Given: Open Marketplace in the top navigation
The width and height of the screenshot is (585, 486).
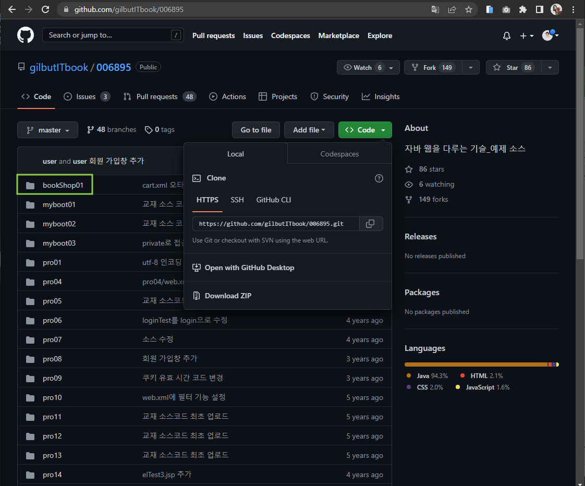Looking at the screenshot, I should tap(338, 36).
